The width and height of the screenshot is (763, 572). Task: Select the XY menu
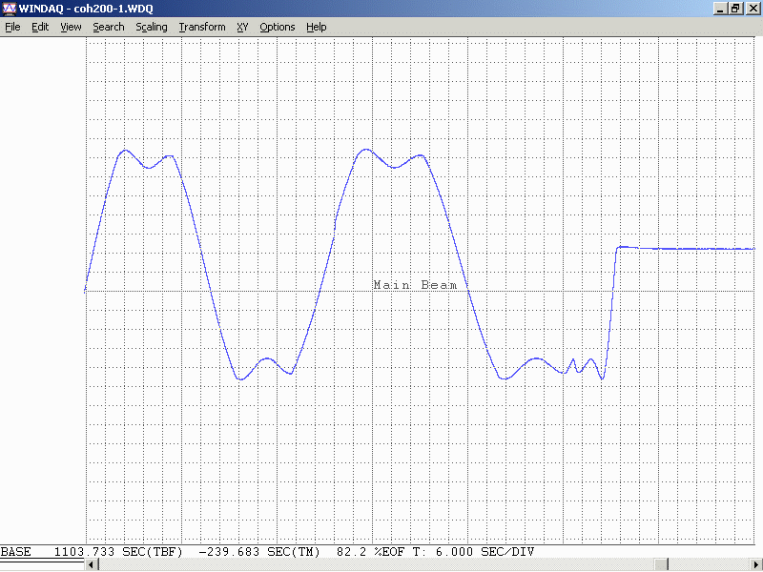242,27
